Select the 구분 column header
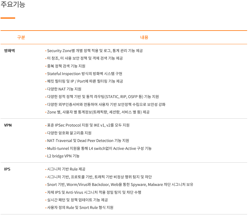 click(21, 38)
